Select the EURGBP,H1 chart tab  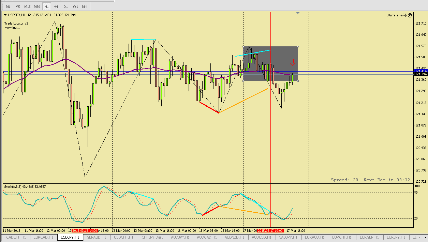pyautogui.click(x=369, y=237)
